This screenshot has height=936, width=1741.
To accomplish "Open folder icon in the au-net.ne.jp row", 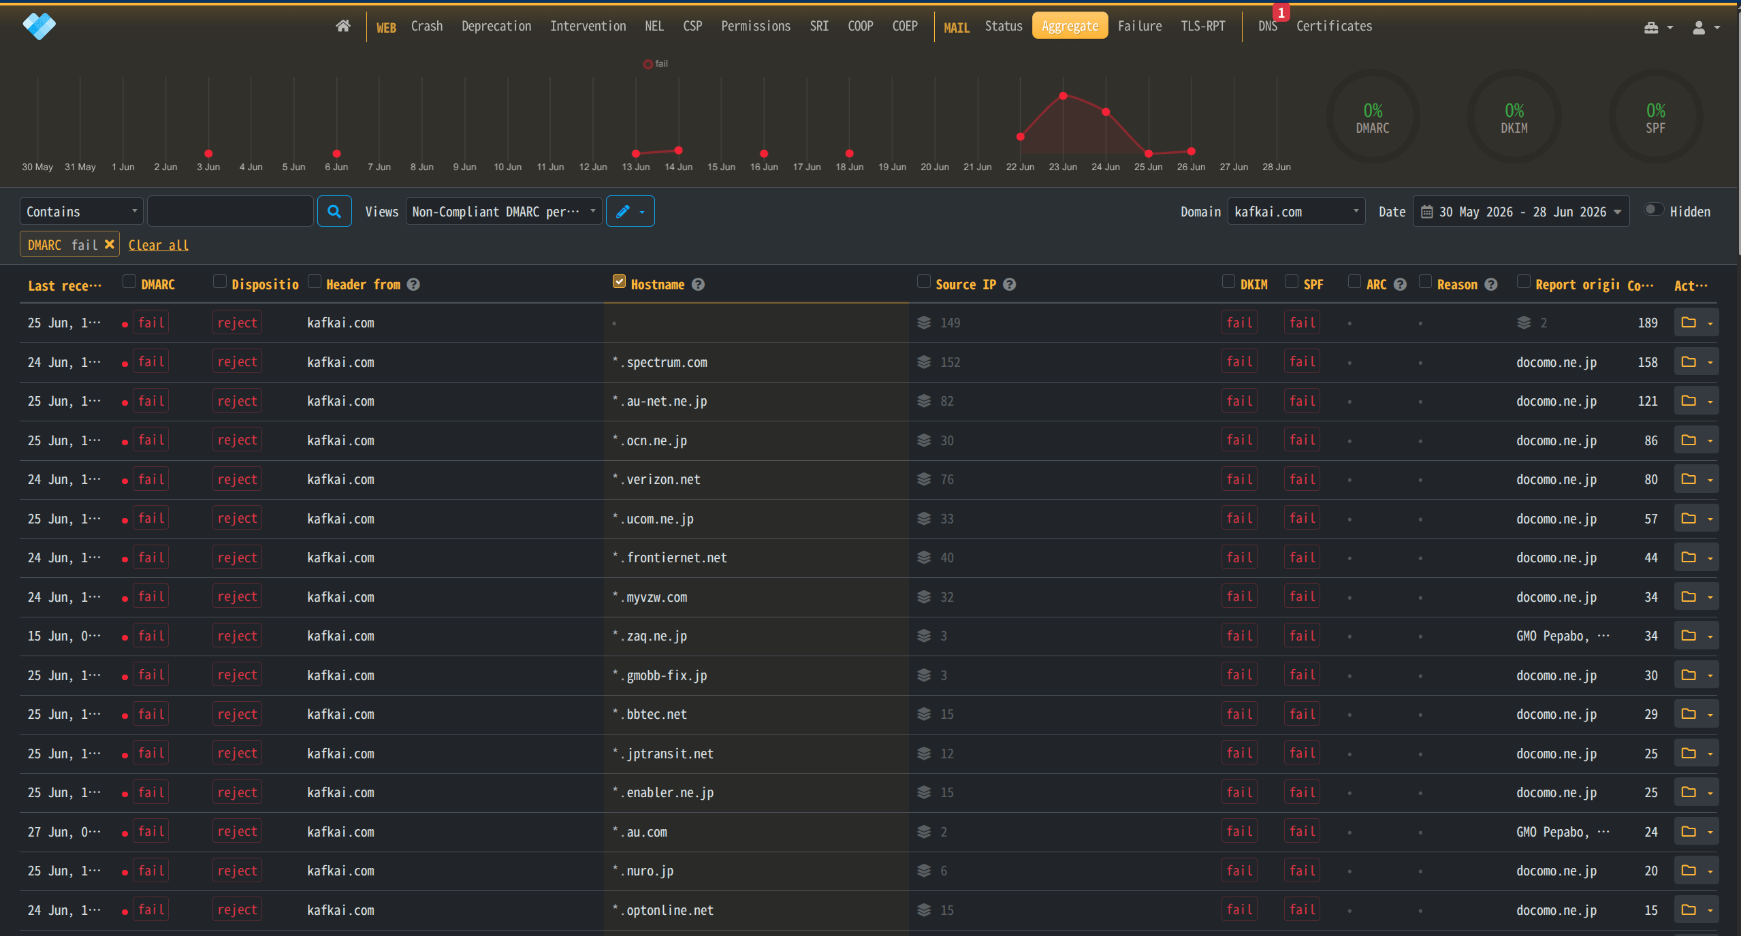I will pyautogui.click(x=1689, y=401).
